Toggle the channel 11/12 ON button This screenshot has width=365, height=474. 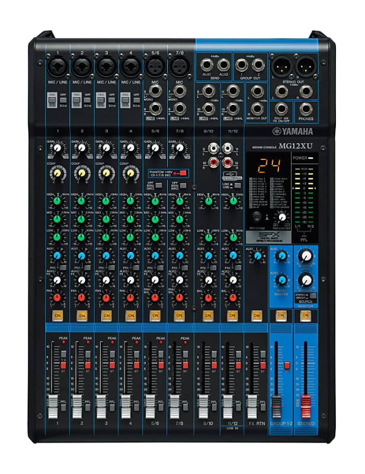point(232,315)
